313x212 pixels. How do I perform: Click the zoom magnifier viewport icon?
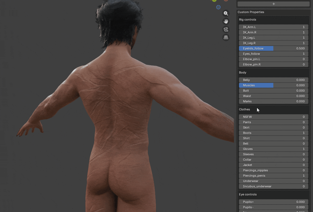[226, 13]
